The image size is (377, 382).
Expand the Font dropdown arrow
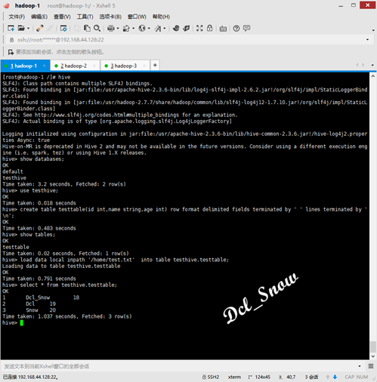165,28
